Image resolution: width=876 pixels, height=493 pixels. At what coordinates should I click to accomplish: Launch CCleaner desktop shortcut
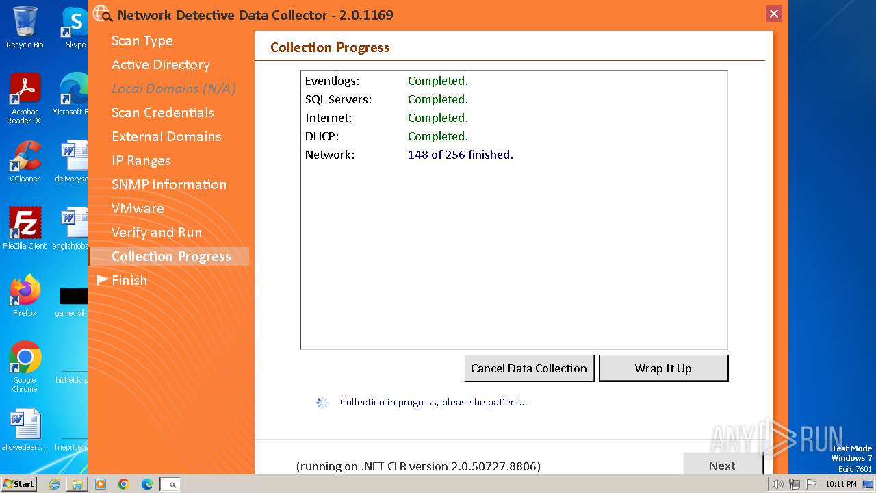pos(25,162)
